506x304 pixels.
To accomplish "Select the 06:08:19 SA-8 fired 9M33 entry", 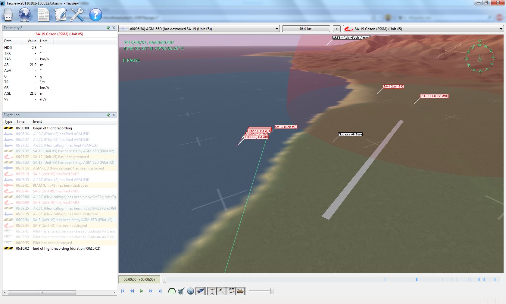I will point(60,174).
